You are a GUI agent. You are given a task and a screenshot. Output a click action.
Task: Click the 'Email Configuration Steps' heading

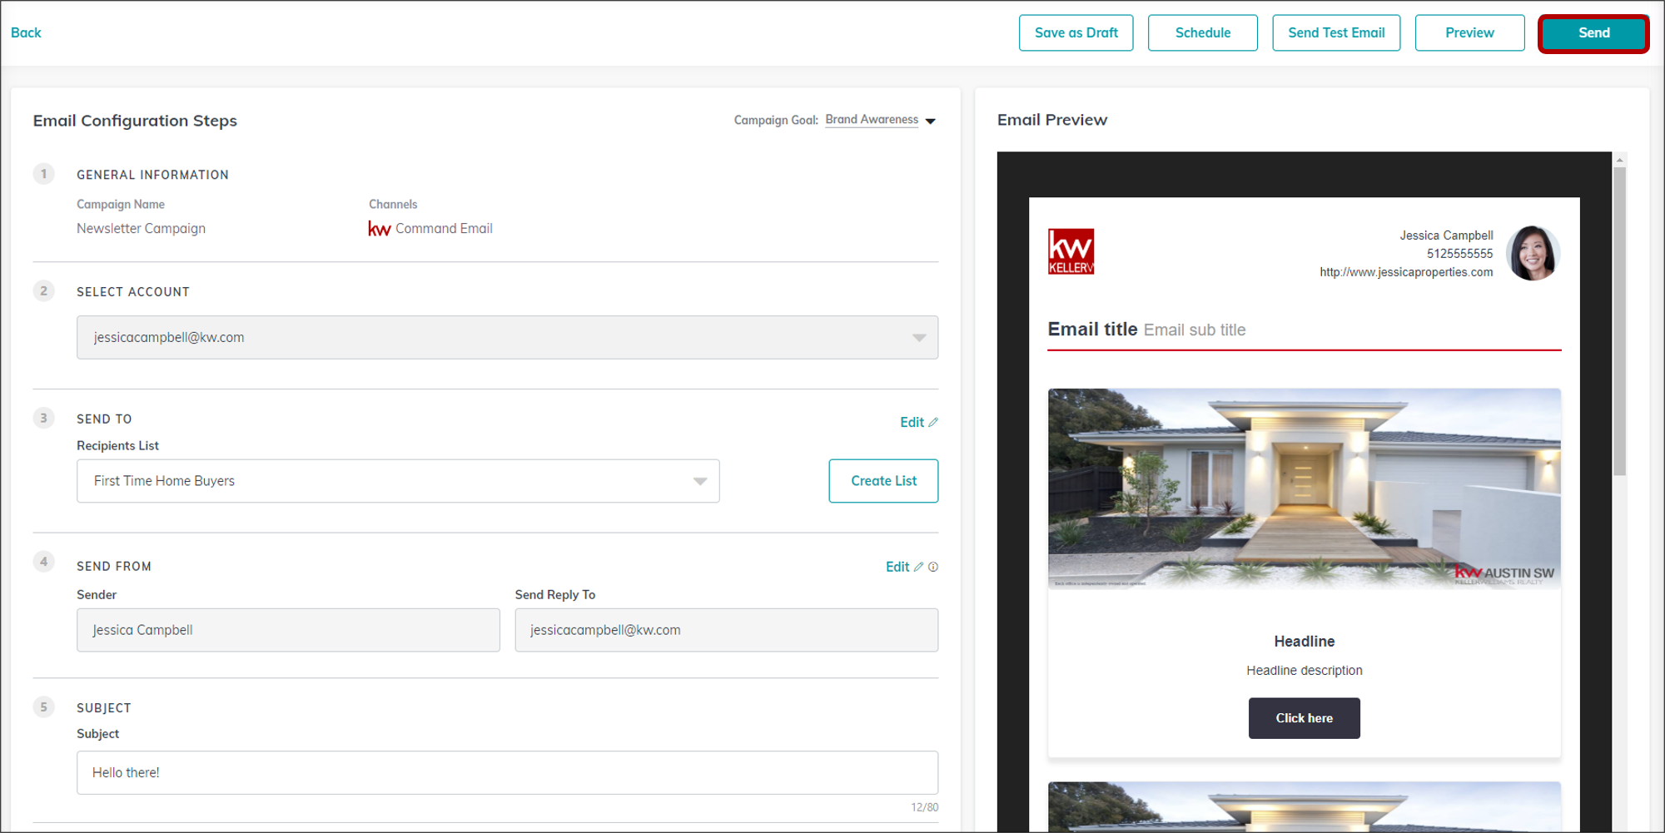[135, 121]
